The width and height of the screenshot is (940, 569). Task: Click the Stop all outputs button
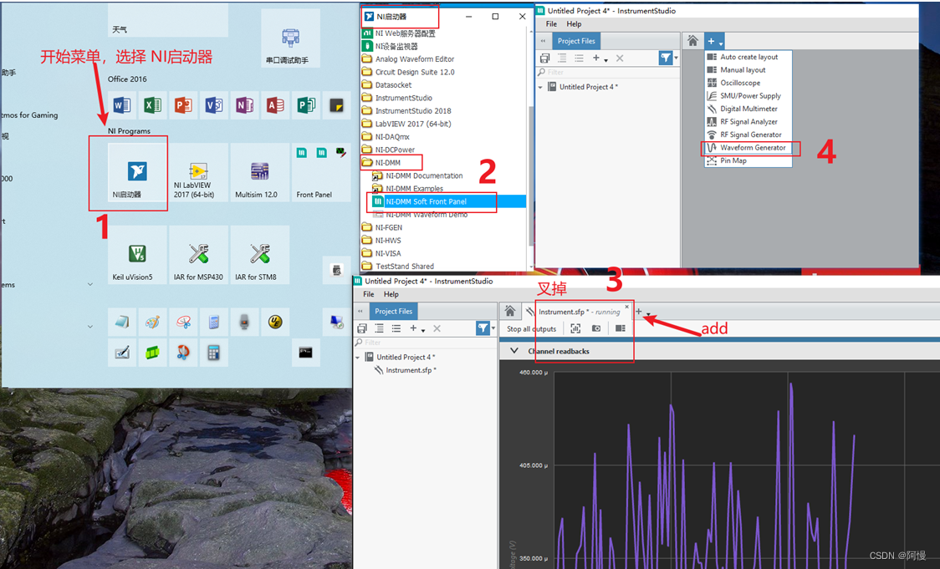[531, 329]
